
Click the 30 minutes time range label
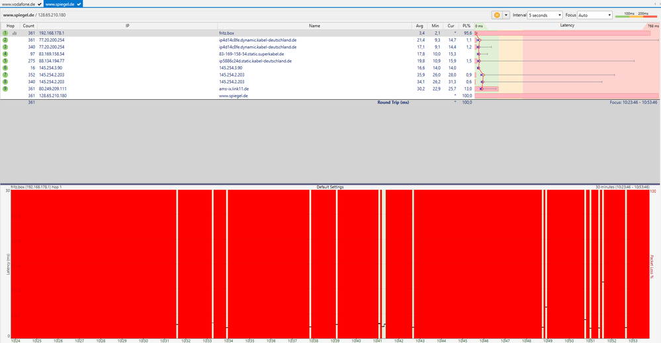(622, 187)
